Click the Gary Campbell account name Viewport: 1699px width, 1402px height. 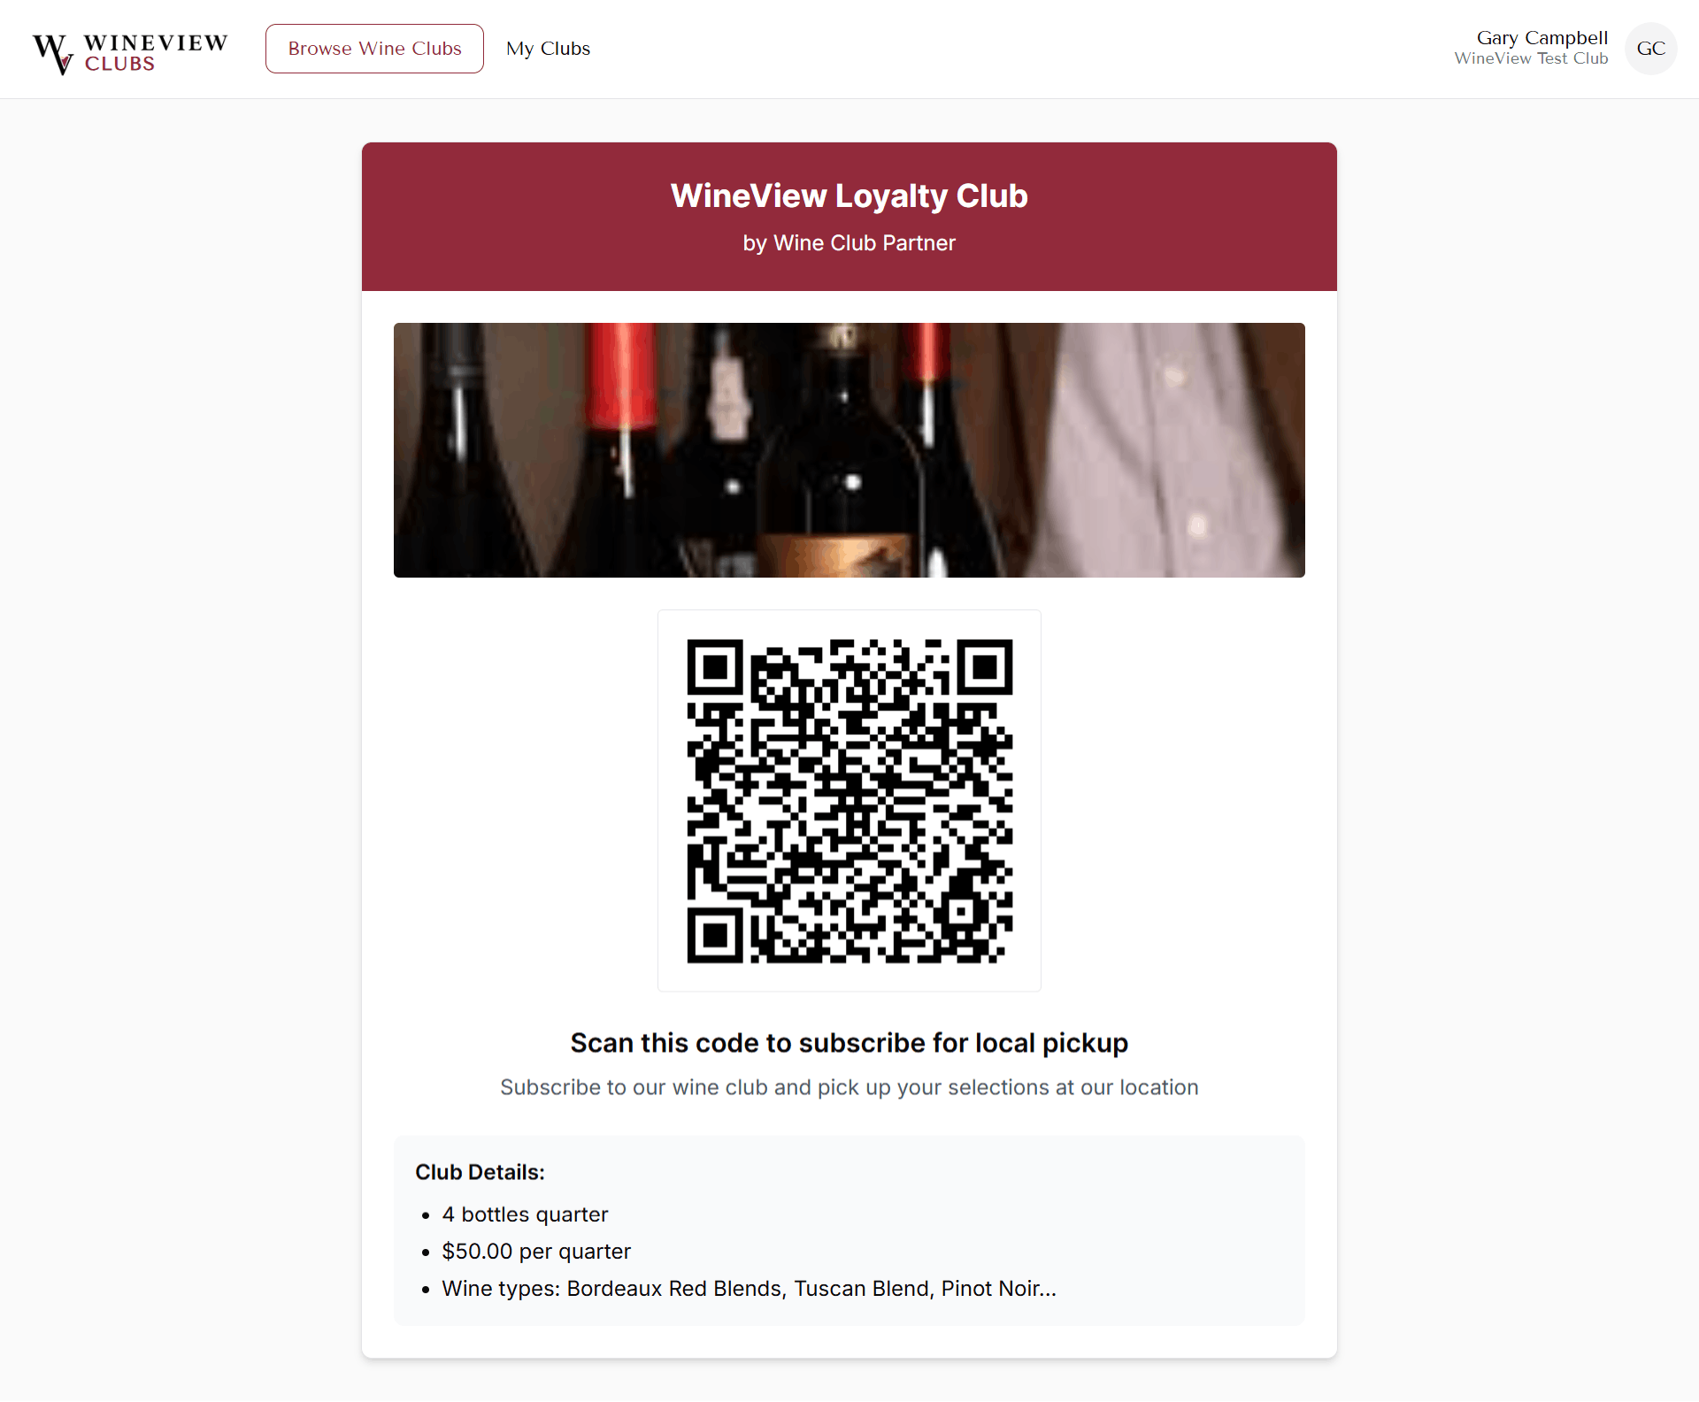point(1541,38)
